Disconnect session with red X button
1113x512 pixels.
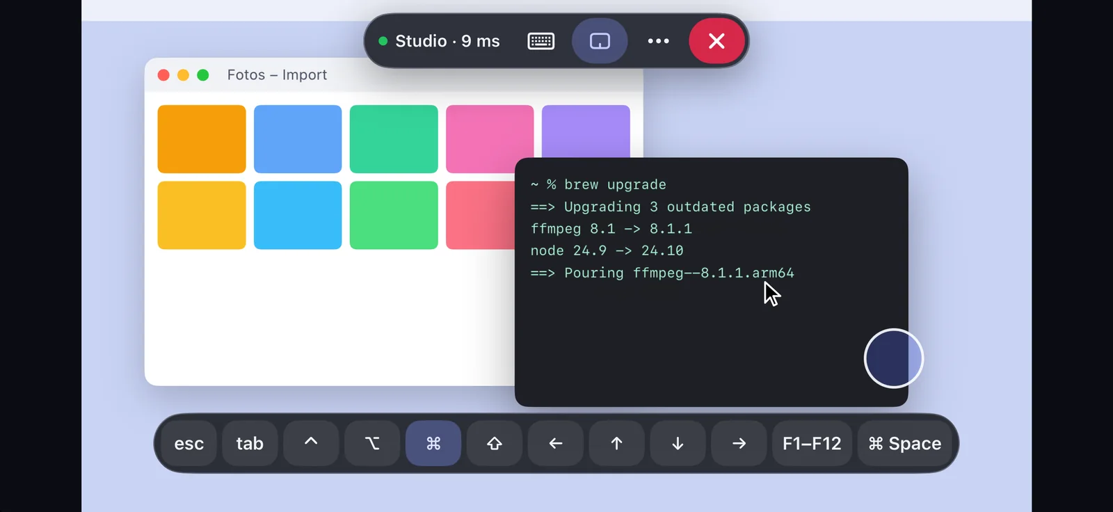[716, 41]
